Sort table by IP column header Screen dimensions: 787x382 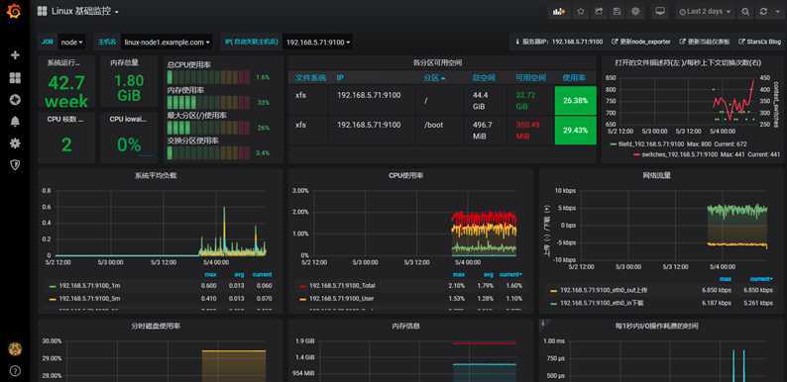point(340,78)
